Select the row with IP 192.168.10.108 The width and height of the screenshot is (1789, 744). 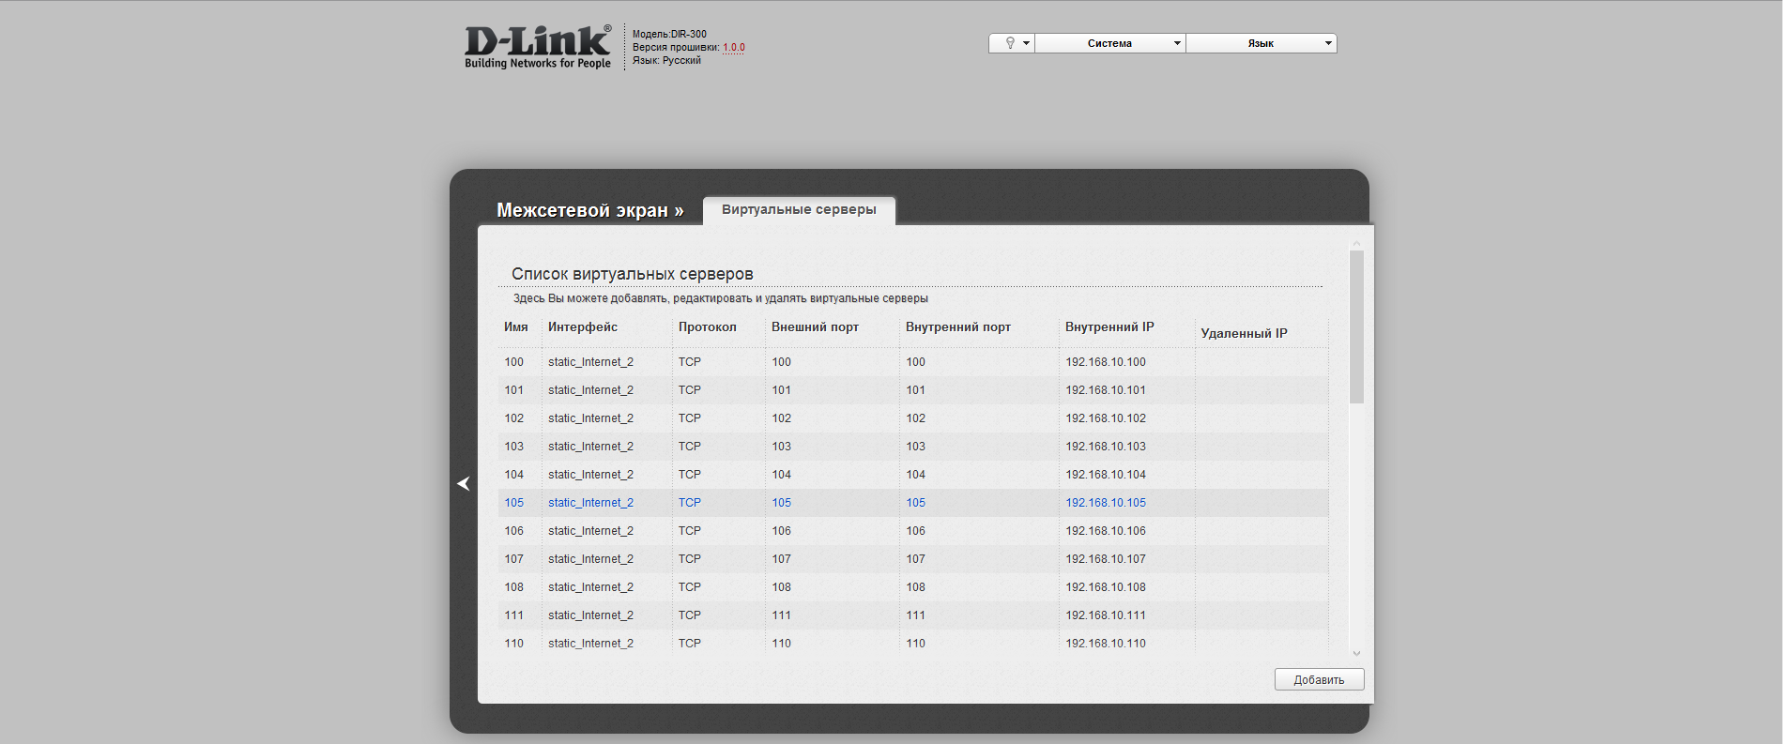tap(1105, 587)
